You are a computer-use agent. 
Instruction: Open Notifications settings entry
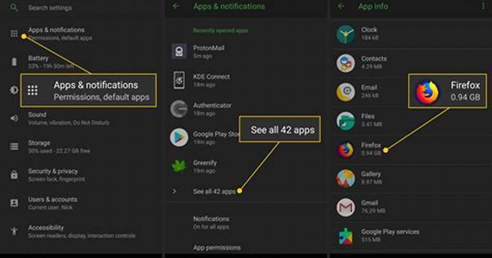[247, 222]
